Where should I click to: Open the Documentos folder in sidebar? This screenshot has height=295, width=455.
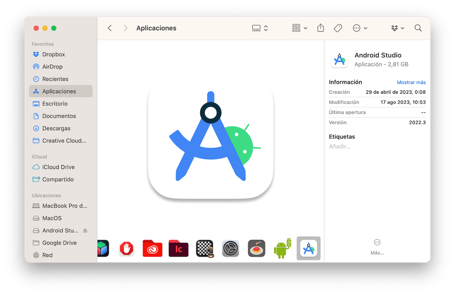[61, 116]
